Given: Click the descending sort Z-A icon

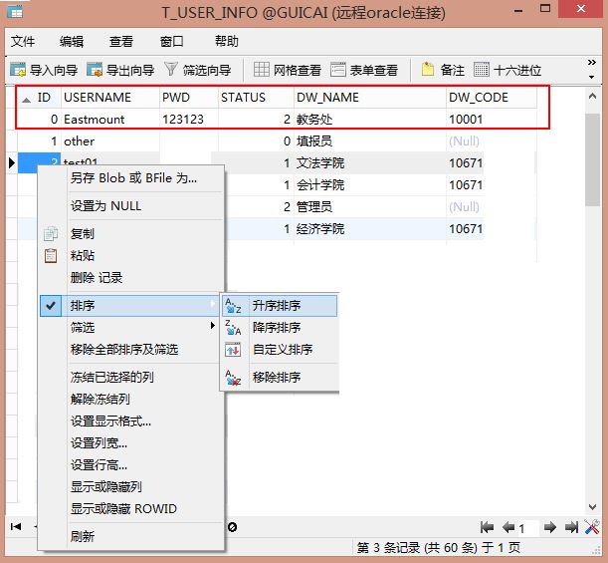Looking at the screenshot, I should click(233, 328).
